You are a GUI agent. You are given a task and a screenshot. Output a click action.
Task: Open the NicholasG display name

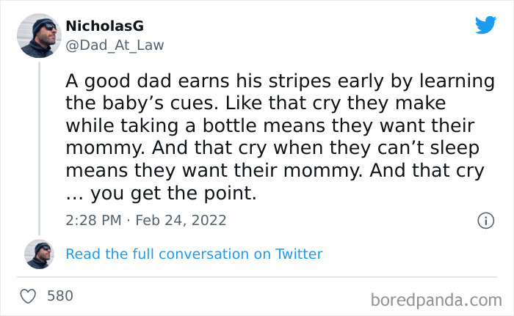(x=105, y=26)
